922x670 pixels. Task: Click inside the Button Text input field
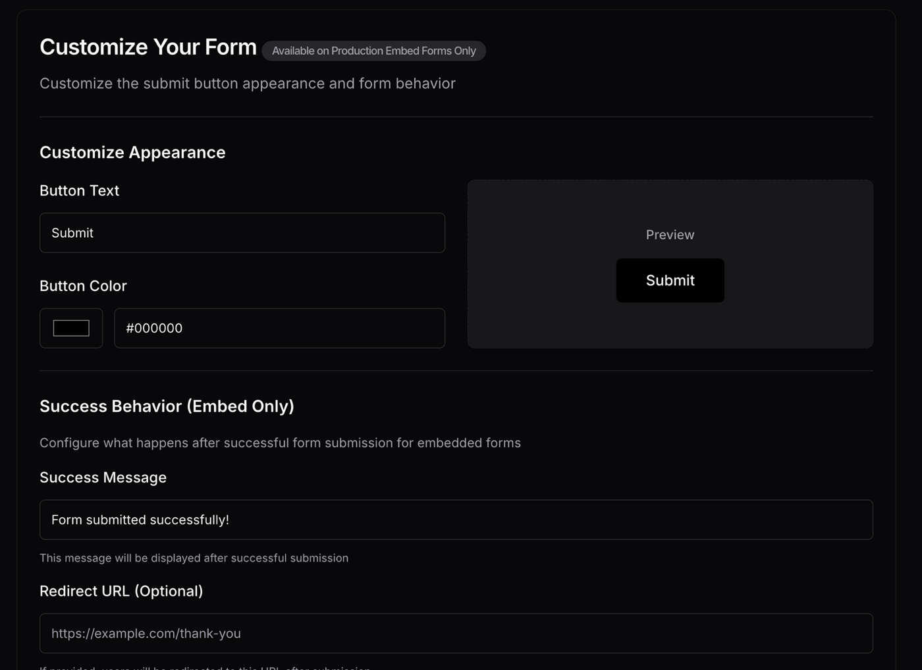[x=242, y=233]
